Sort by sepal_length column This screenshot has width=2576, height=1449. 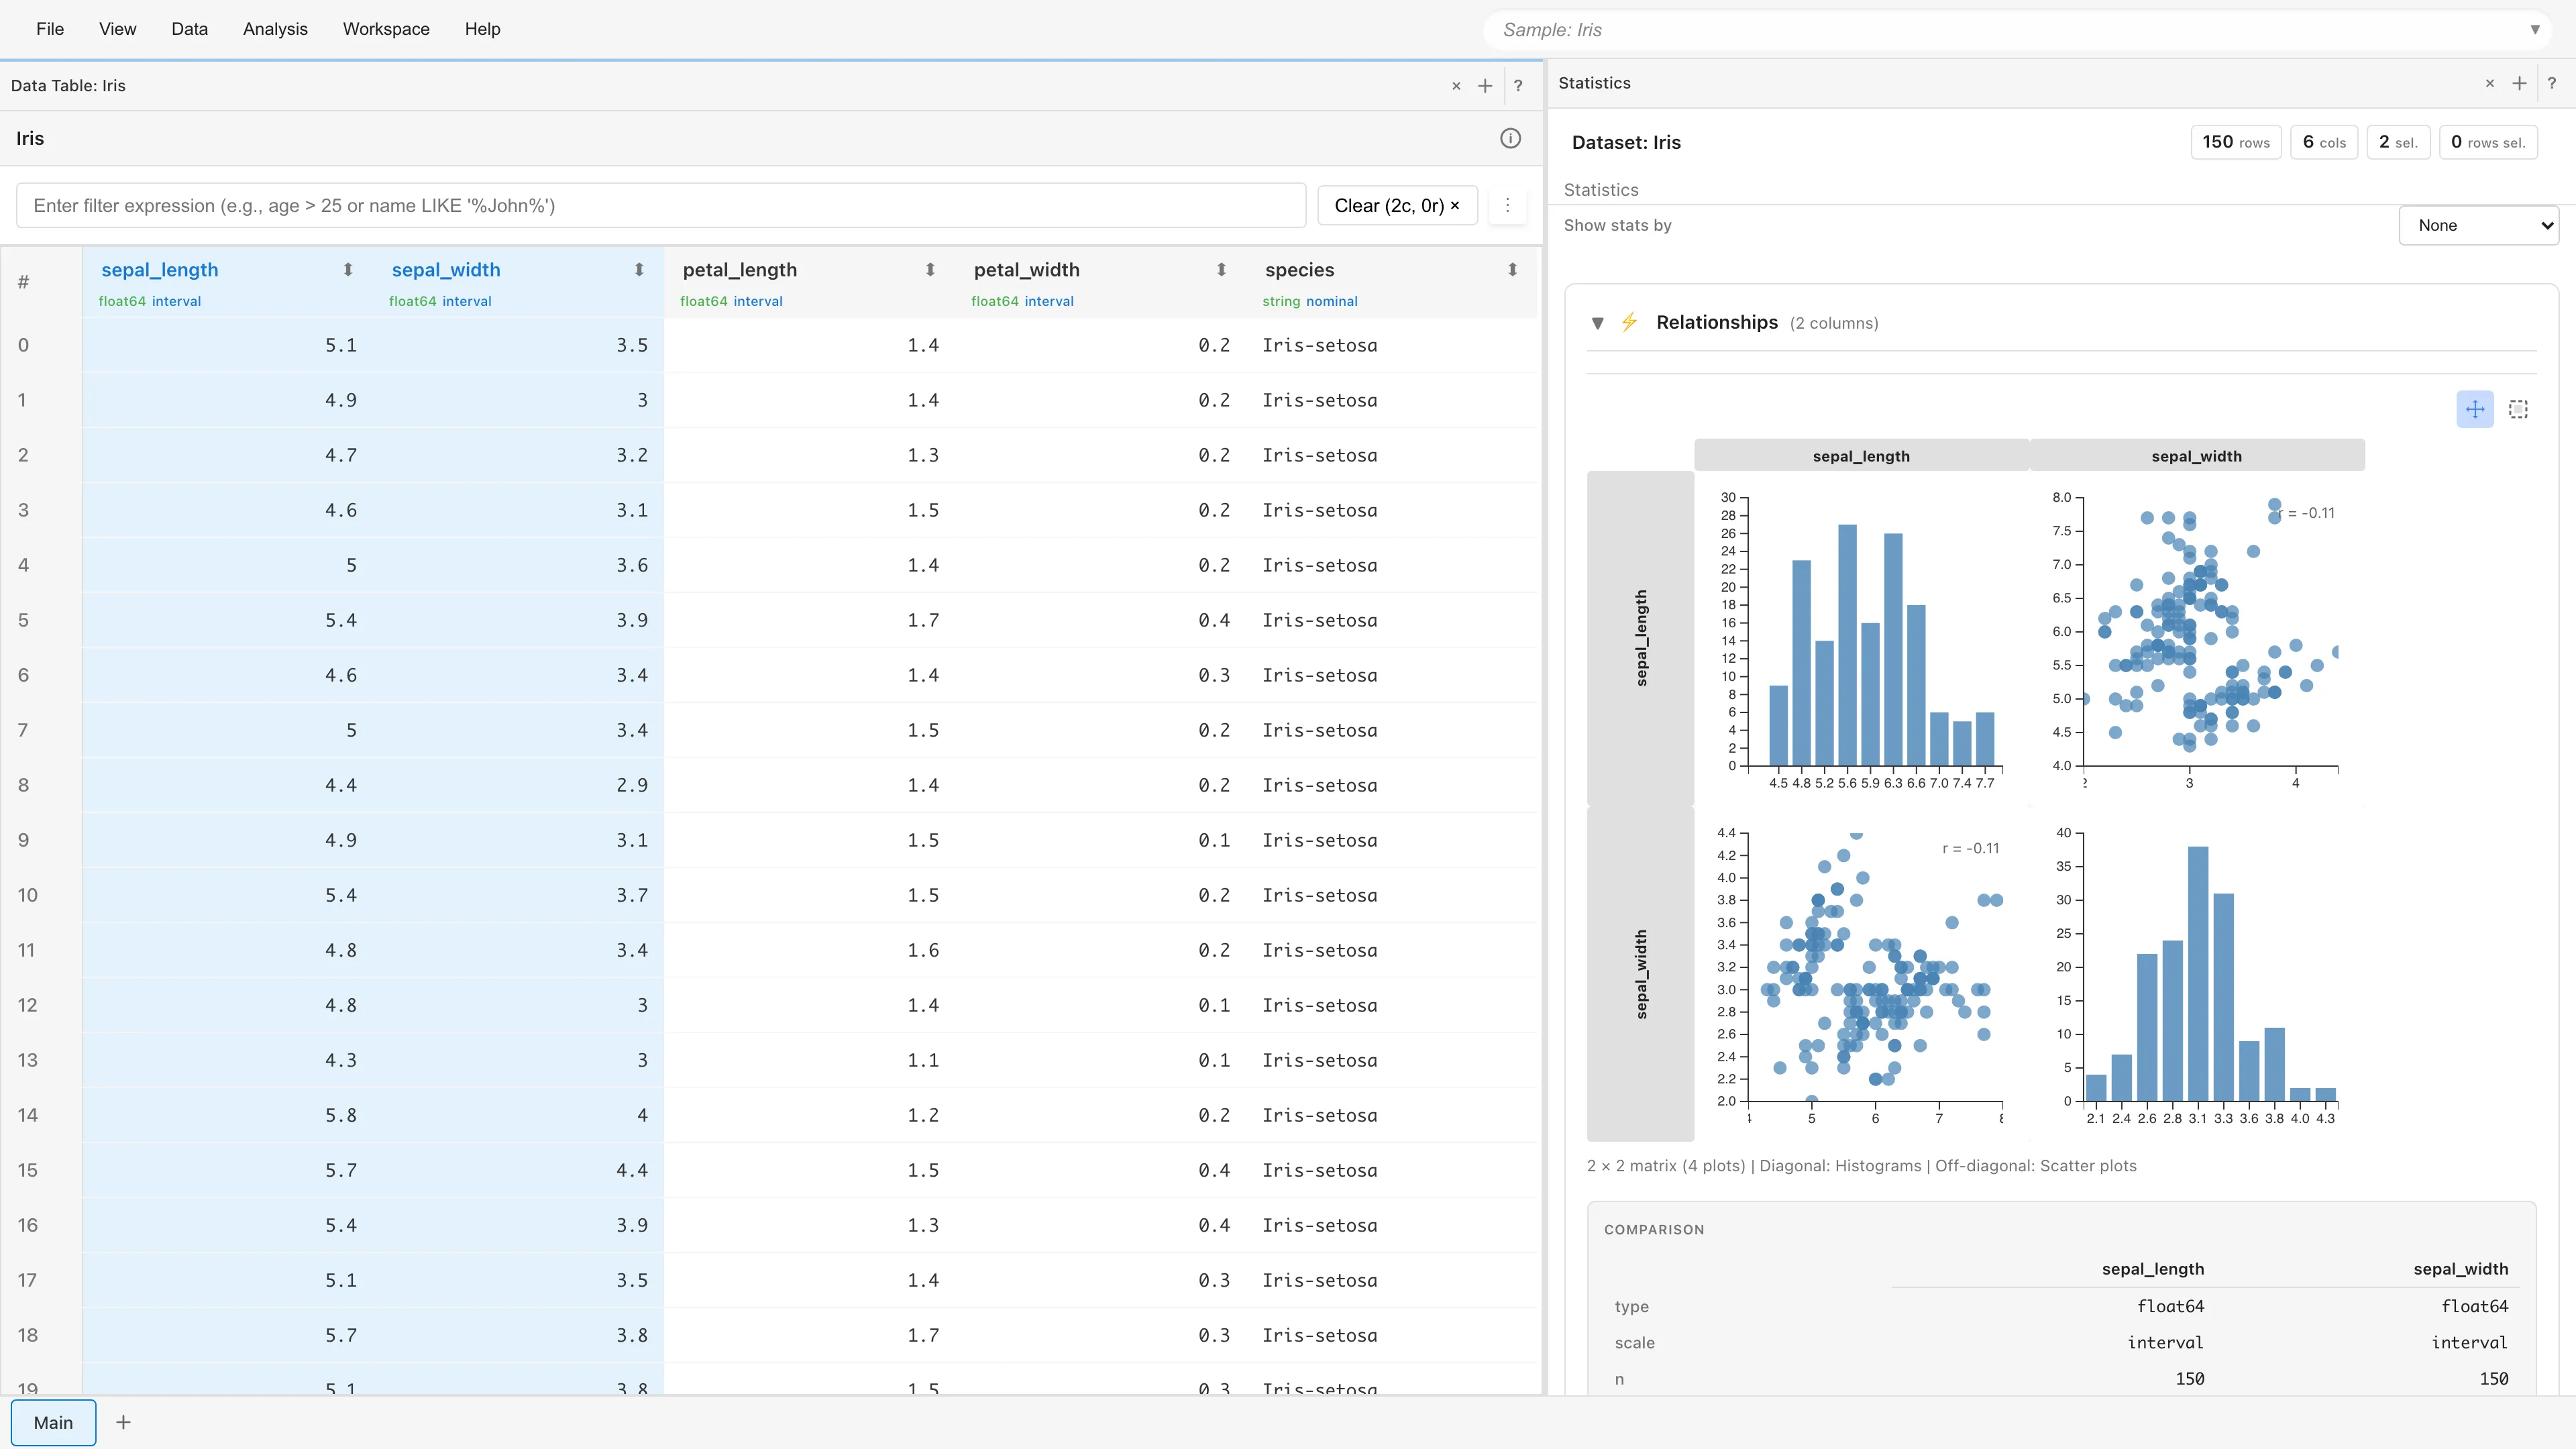(348, 270)
